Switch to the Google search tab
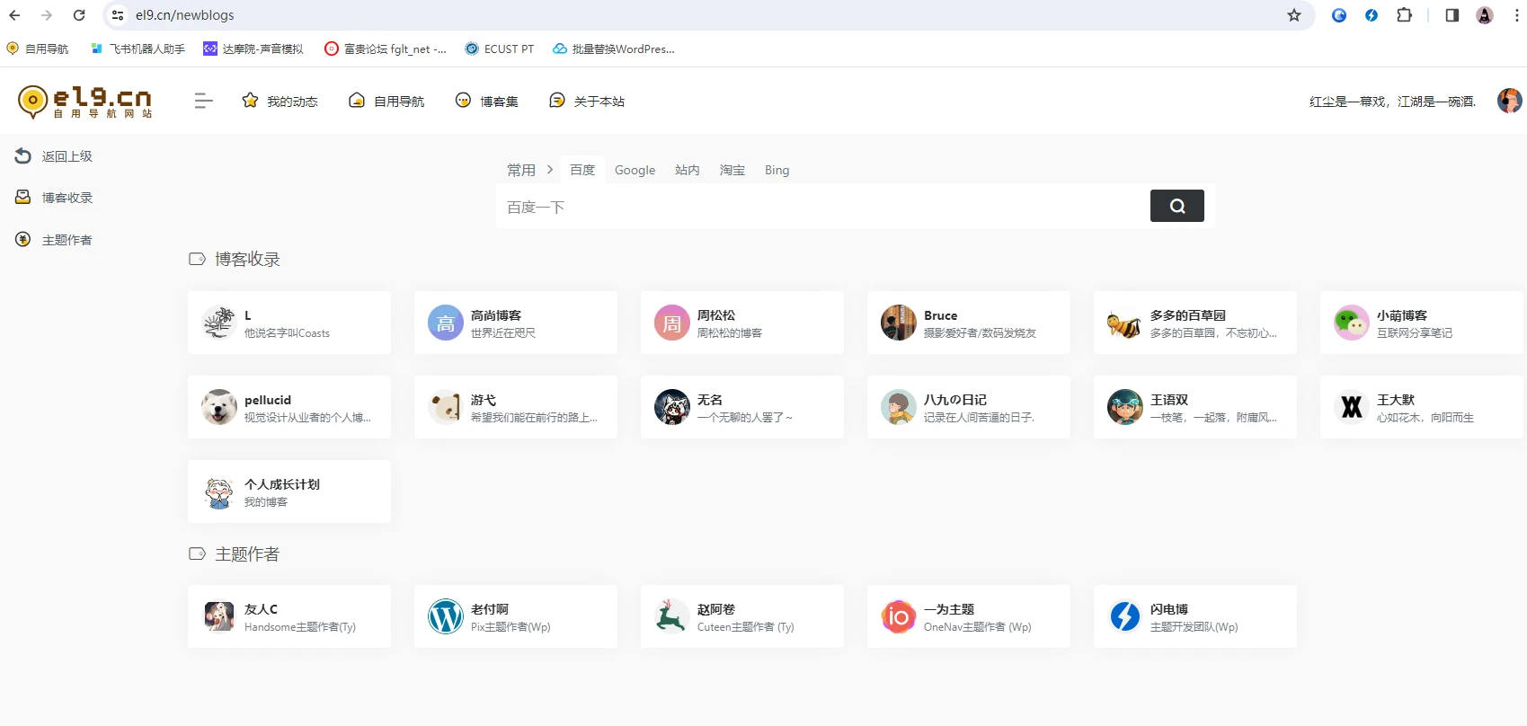This screenshot has height=726, width=1527. [x=635, y=170]
